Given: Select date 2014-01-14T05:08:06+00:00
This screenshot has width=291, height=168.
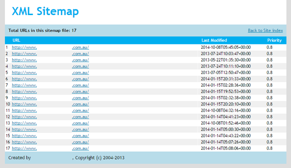Looking at the screenshot, I should point(226,148).
